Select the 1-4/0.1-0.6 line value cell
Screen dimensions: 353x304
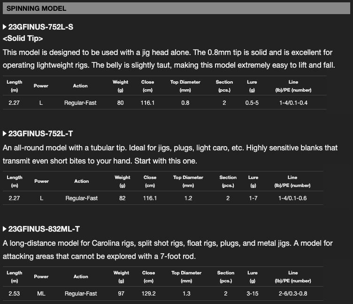(292, 198)
